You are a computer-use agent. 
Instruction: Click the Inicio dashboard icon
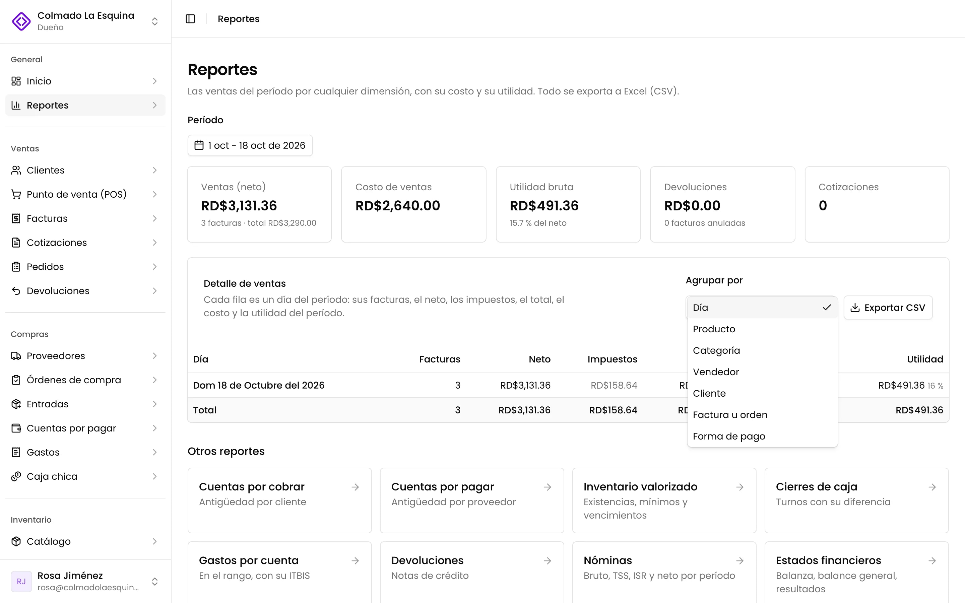click(16, 81)
